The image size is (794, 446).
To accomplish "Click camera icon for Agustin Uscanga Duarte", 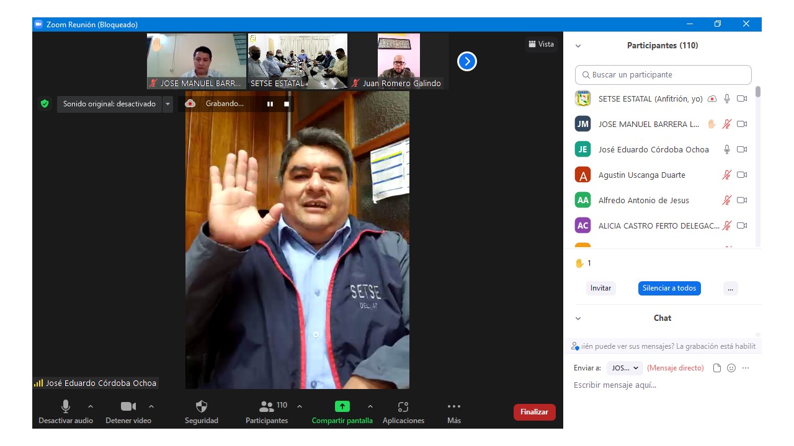I will [742, 175].
